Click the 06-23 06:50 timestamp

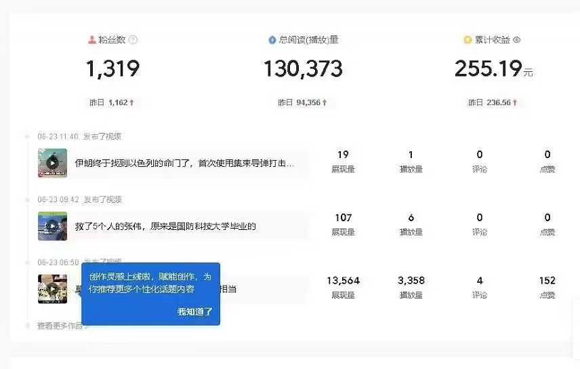point(58,263)
